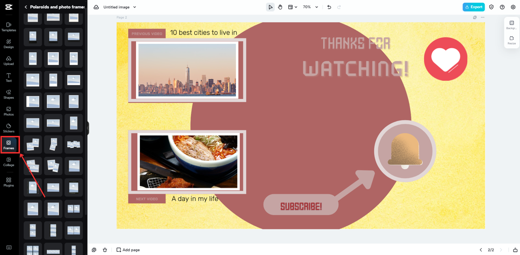
Task: Select the PREVIOUS VIDEO label on canvas
Action: point(147,34)
